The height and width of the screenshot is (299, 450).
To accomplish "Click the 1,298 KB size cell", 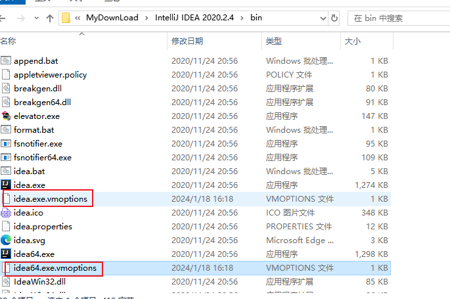I will tap(371, 254).
